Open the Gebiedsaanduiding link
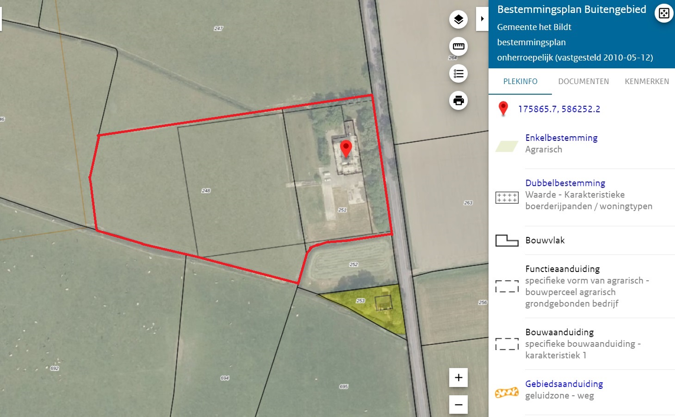The width and height of the screenshot is (675, 417). (x=564, y=384)
